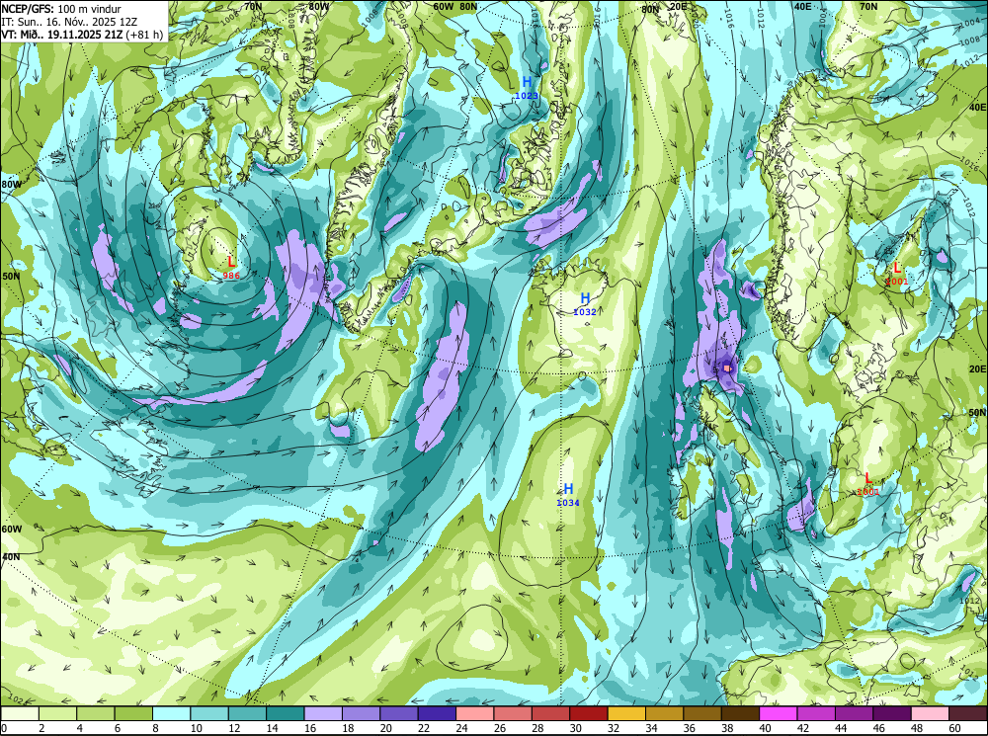Click the gold swatch between 32 and 34
Image resolution: width=988 pixels, height=736 pixels.
pos(626,713)
